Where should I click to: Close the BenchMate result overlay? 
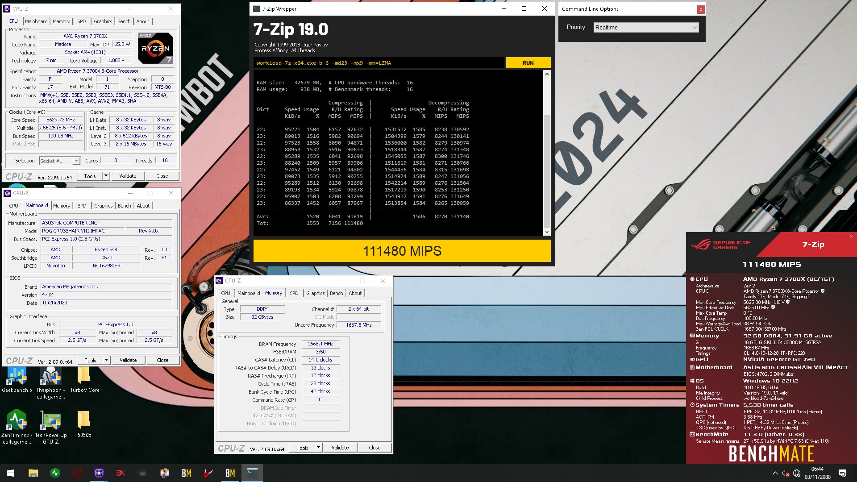[x=851, y=237]
